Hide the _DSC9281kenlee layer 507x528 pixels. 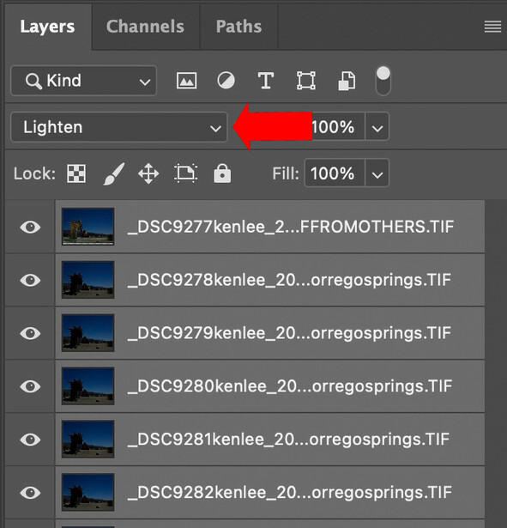pyautogui.click(x=30, y=440)
